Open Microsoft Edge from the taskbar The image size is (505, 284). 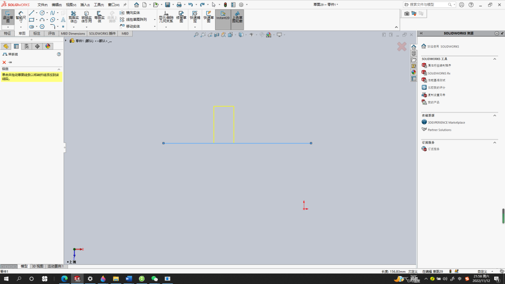pyautogui.click(x=65, y=279)
